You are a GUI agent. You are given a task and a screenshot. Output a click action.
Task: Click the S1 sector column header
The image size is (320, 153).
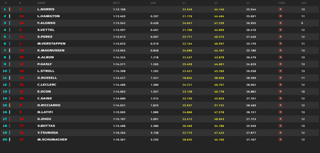[184, 3]
